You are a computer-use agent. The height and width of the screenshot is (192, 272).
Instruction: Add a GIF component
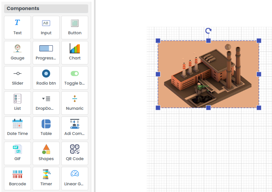pos(18,153)
